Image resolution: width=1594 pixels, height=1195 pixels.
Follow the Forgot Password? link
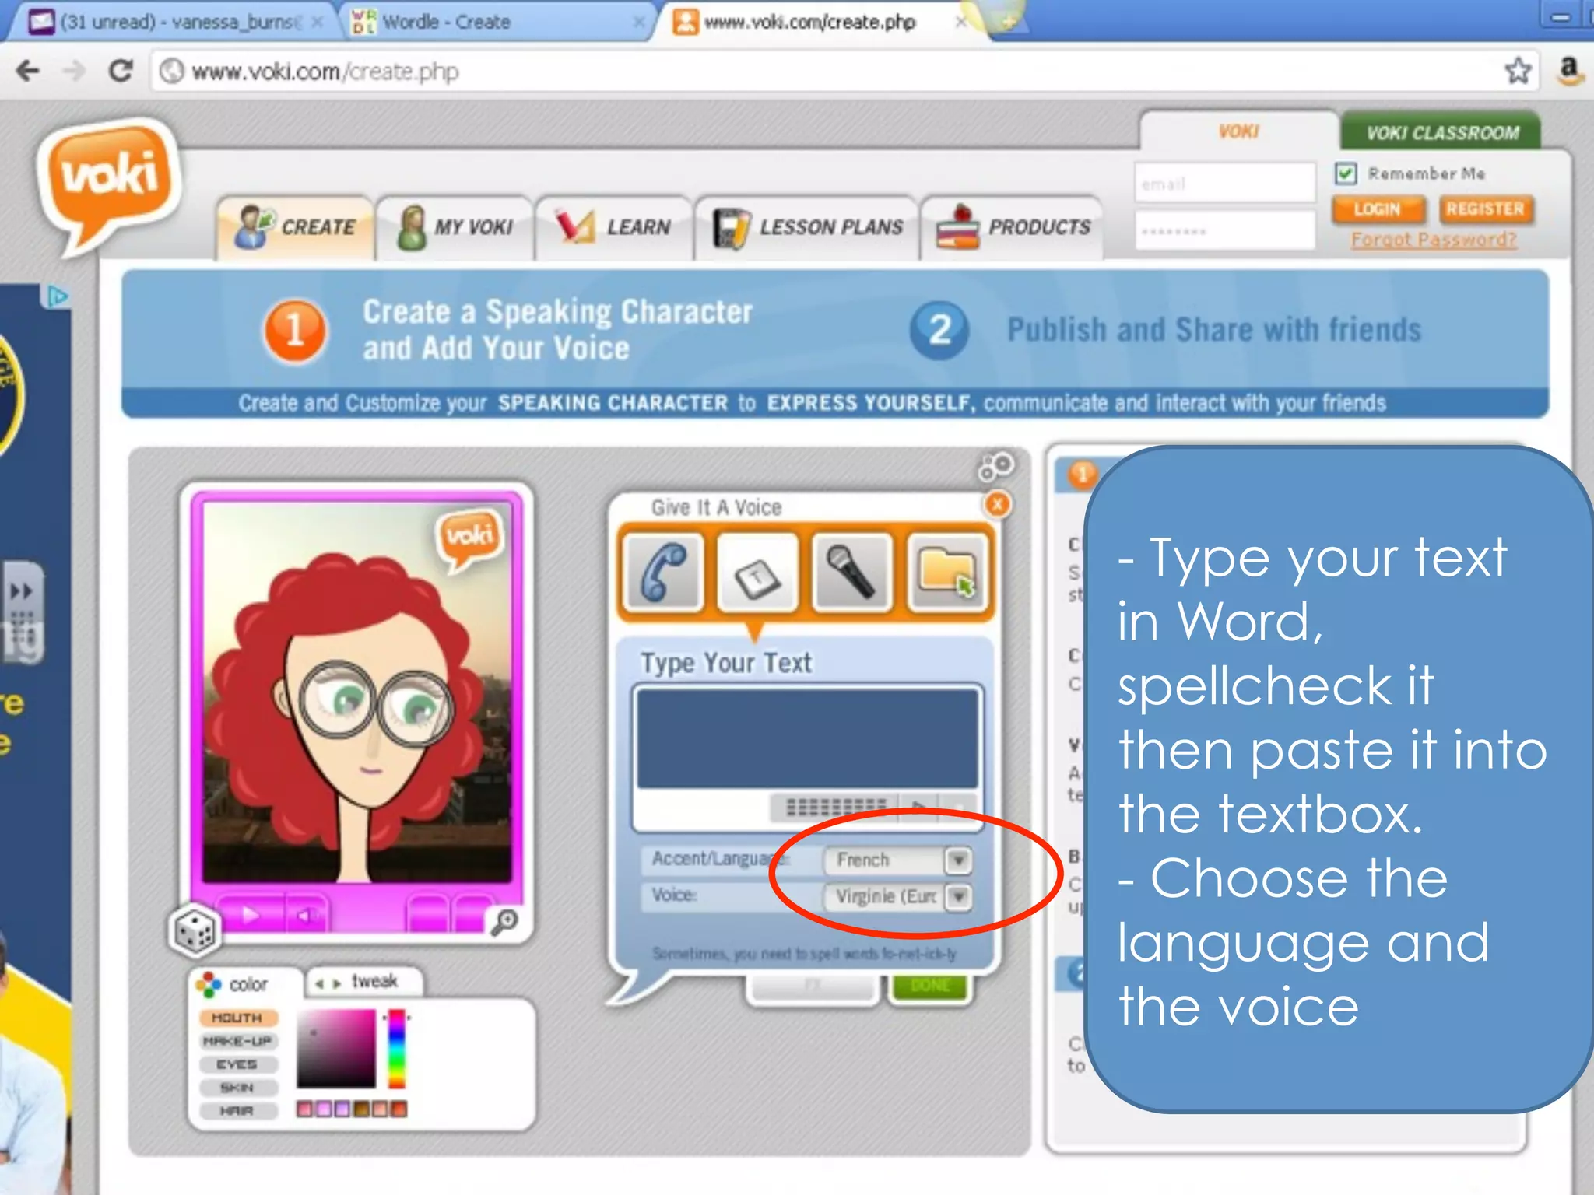[1434, 240]
